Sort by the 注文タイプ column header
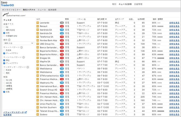181x117 pixels. coord(119,19)
